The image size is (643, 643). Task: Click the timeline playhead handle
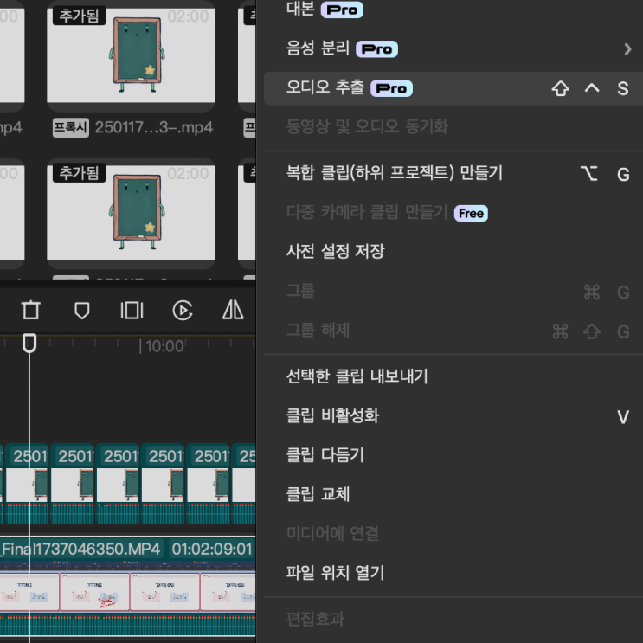(x=29, y=344)
